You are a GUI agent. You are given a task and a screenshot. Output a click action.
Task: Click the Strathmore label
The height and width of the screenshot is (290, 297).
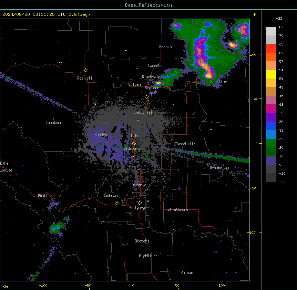[x=178, y=209]
